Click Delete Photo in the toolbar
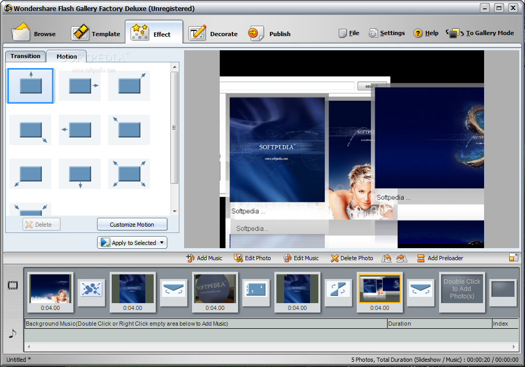This screenshot has width=525, height=367. coord(352,258)
